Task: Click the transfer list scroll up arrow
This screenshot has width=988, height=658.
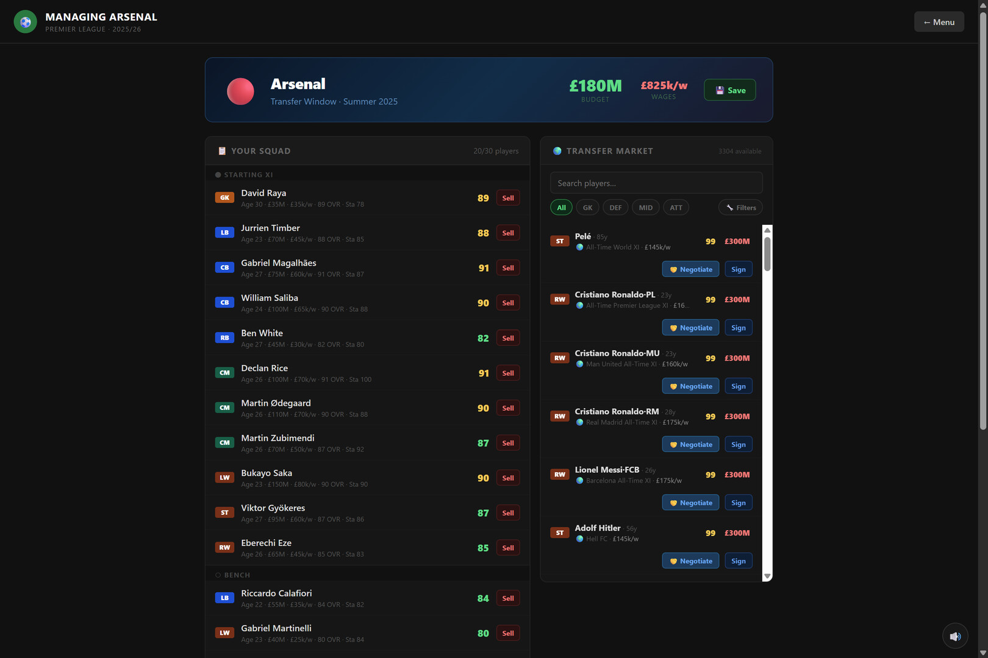Action: pos(767,230)
